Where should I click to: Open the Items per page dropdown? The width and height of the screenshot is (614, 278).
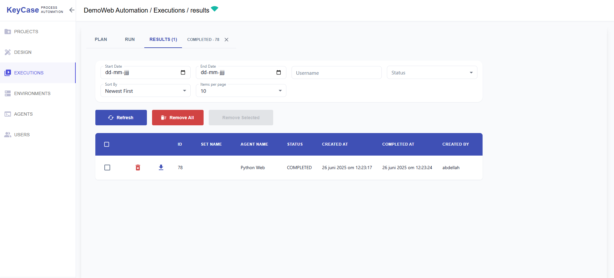[x=241, y=91]
